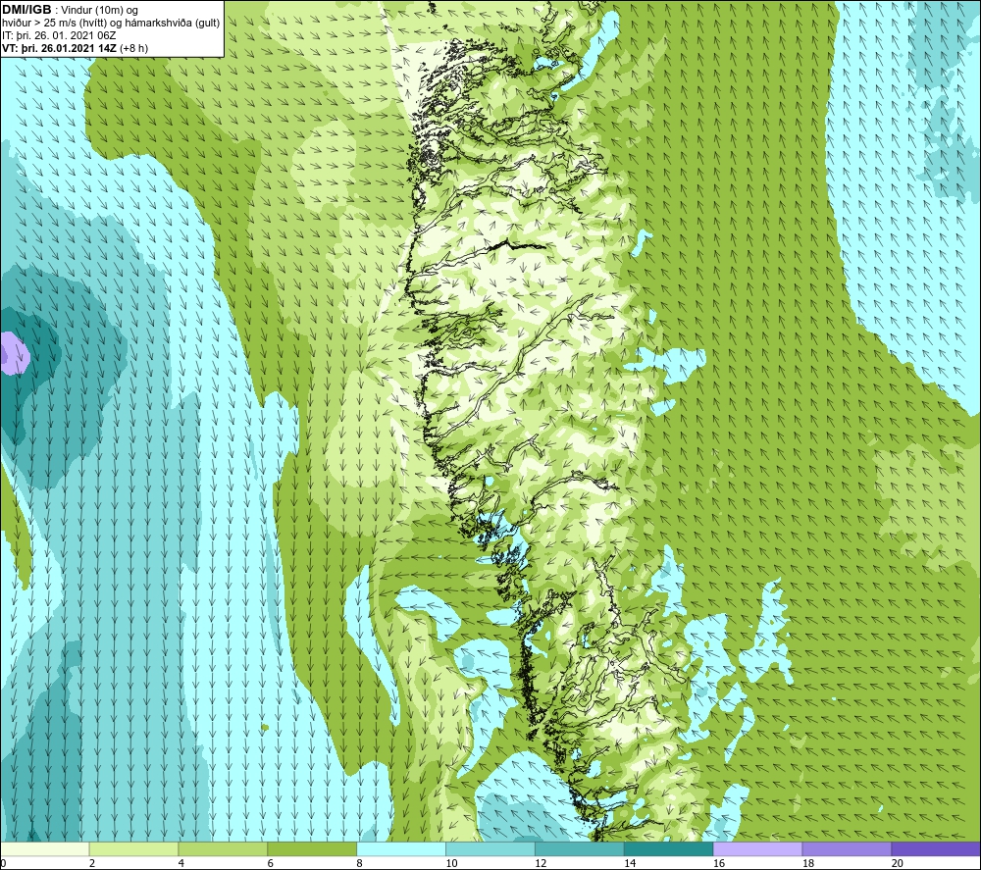Click the 10–12 m/s turquoise legend swatch
The image size is (981, 870).
pyautogui.click(x=490, y=848)
